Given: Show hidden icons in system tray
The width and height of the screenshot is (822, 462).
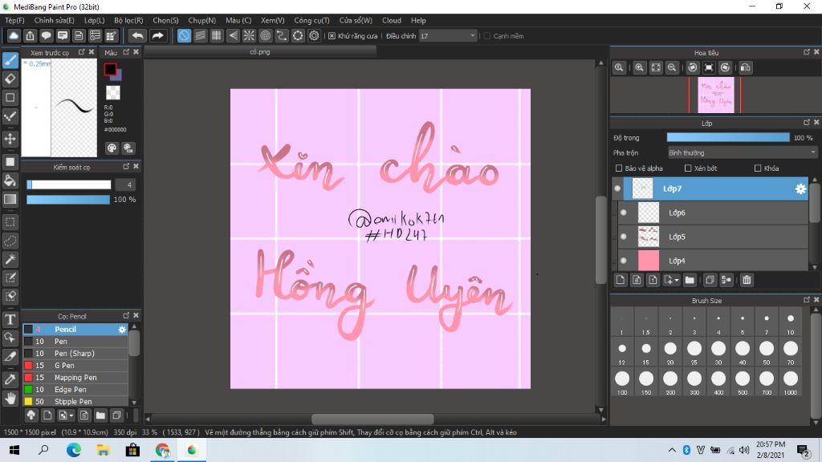Looking at the screenshot, I should point(672,450).
